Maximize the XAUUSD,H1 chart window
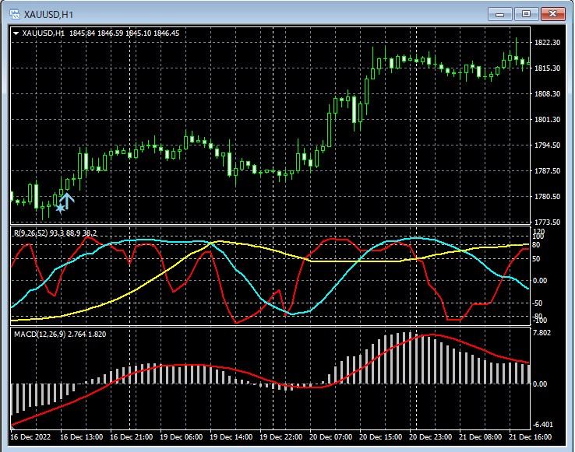575x452 pixels. click(527, 13)
